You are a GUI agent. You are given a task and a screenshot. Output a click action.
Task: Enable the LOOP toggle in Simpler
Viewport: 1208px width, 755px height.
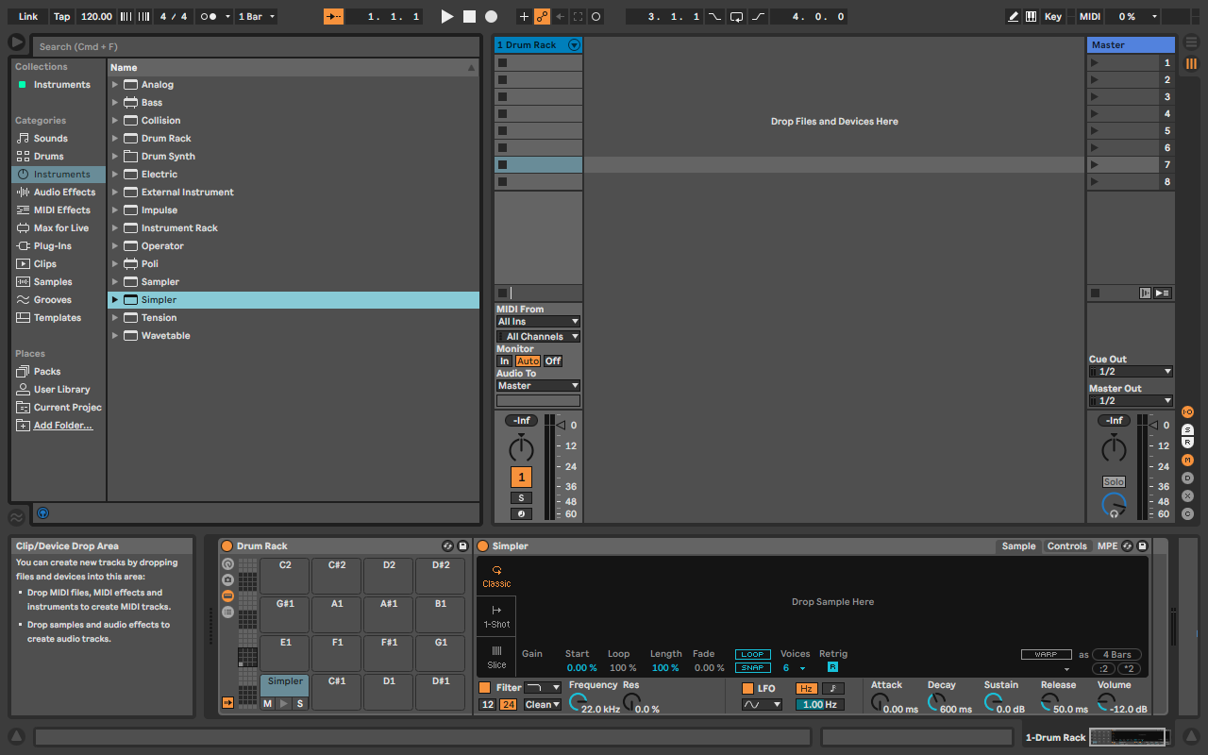[752, 653]
